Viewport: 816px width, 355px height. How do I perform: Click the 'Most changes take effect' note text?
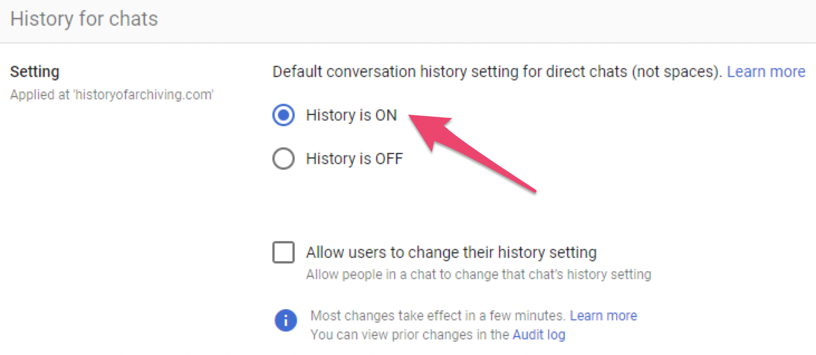pos(438,316)
